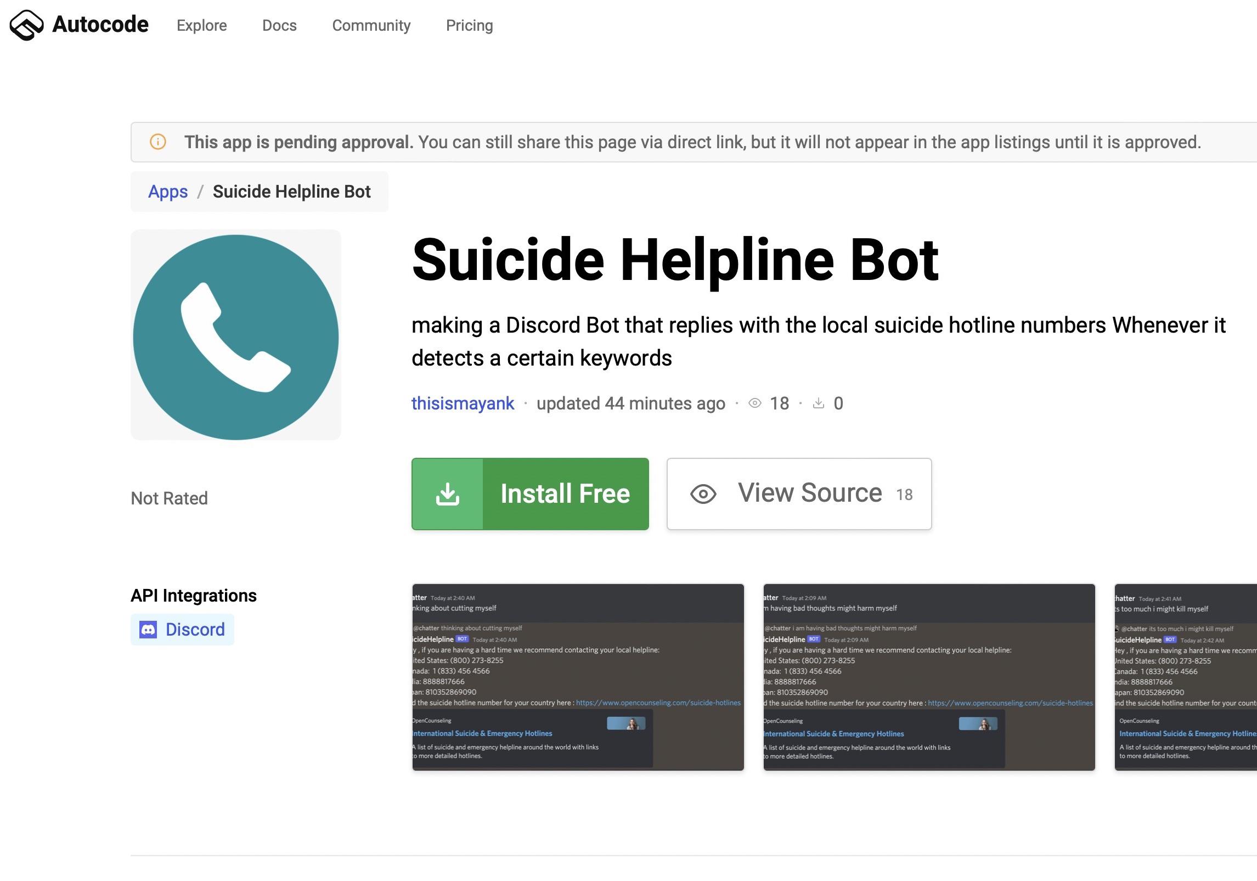Open the Explore menu item

[x=201, y=25]
